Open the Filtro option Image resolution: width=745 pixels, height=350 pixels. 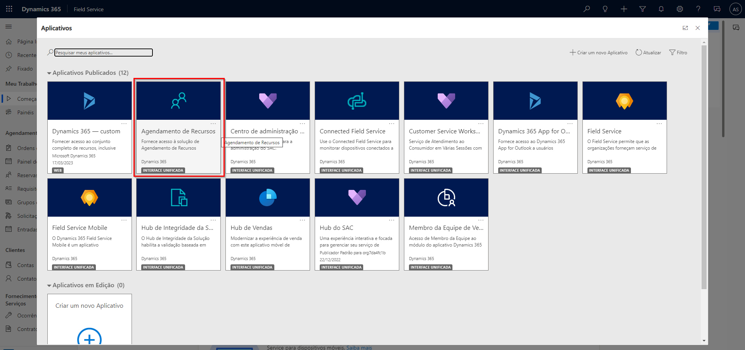coord(678,52)
